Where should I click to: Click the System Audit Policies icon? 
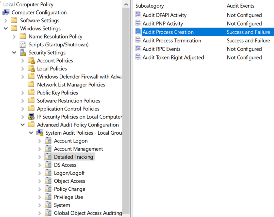pyautogui.click(x=40, y=133)
